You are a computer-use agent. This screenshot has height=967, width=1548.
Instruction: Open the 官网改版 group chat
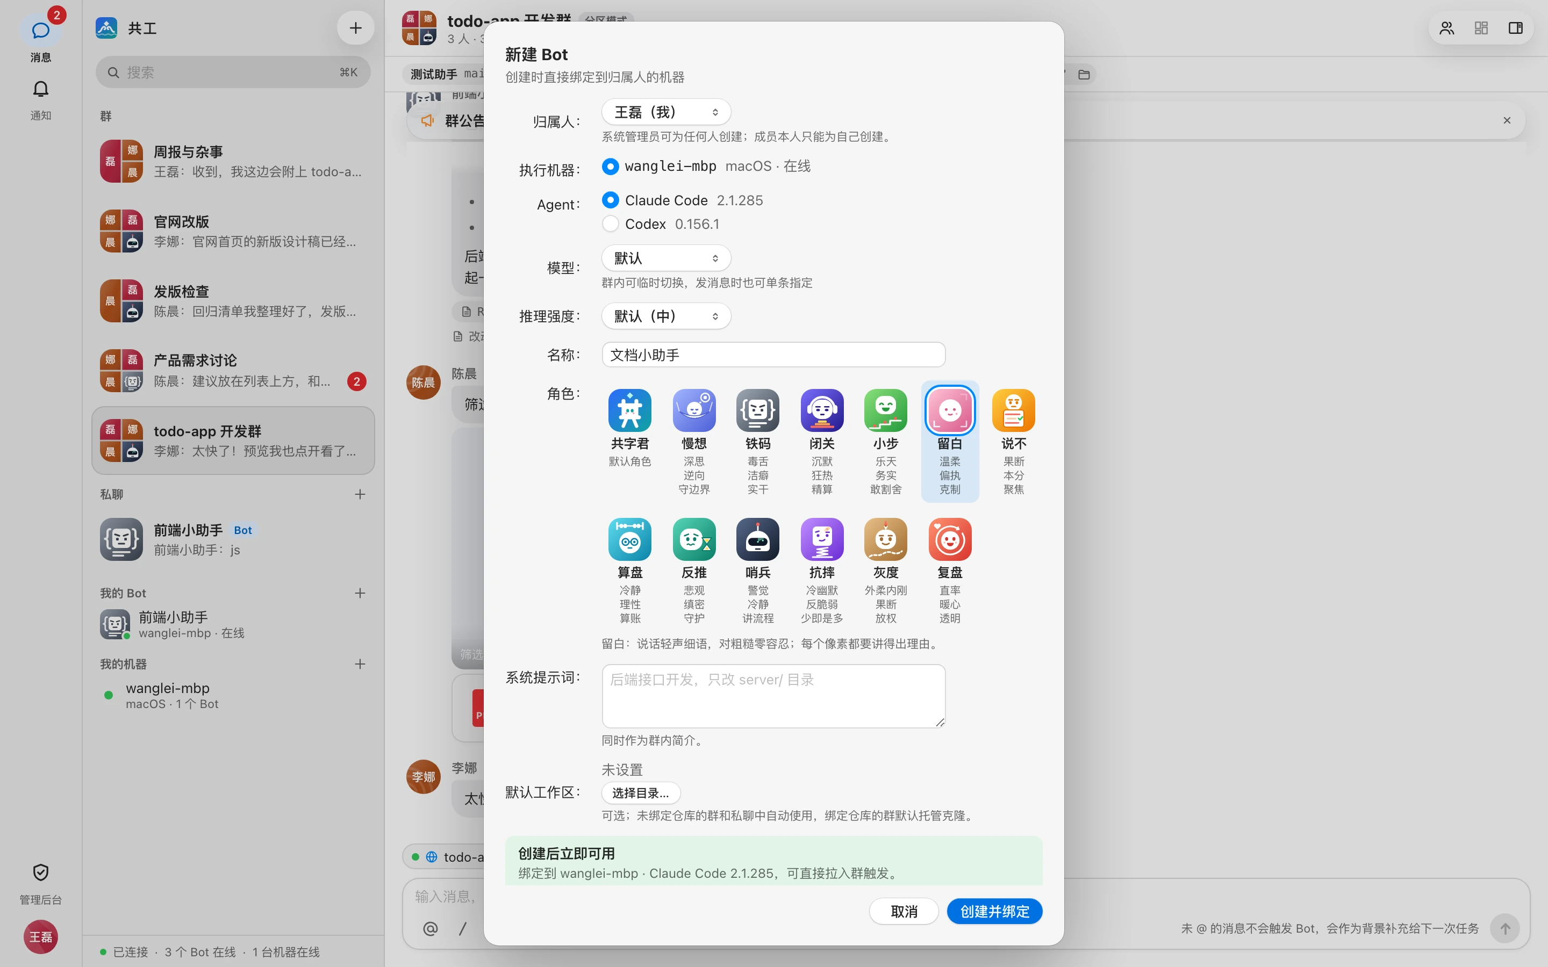click(233, 231)
